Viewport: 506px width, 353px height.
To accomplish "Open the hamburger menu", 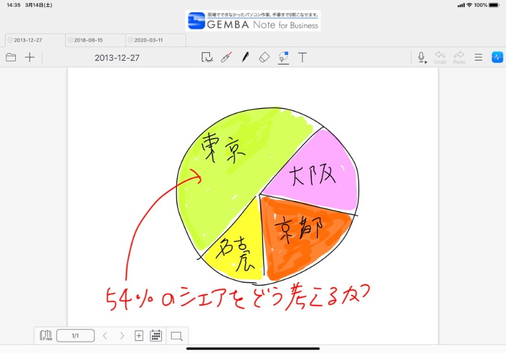I will 478,58.
